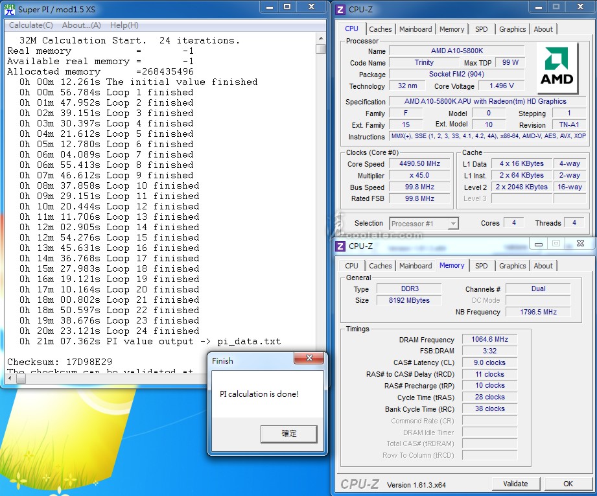The image size is (597, 496).
Task: Click the CAS# Latency value 9.0 clocks
Action: pyautogui.click(x=489, y=362)
